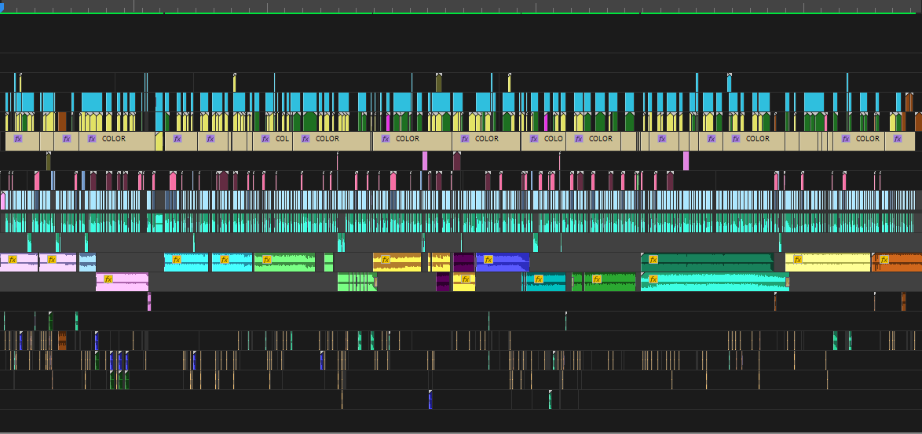Click the fx badge on the truncated COL clip
The width and height of the screenshot is (922, 434).
tap(265, 139)
